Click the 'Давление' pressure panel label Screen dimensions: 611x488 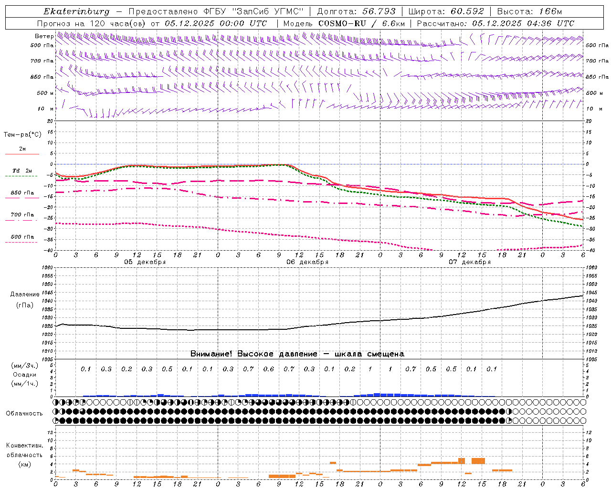pos(25,295)
